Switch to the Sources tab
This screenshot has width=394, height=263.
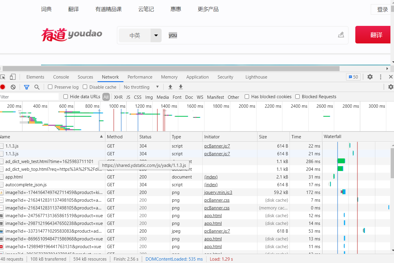[85, 77]
